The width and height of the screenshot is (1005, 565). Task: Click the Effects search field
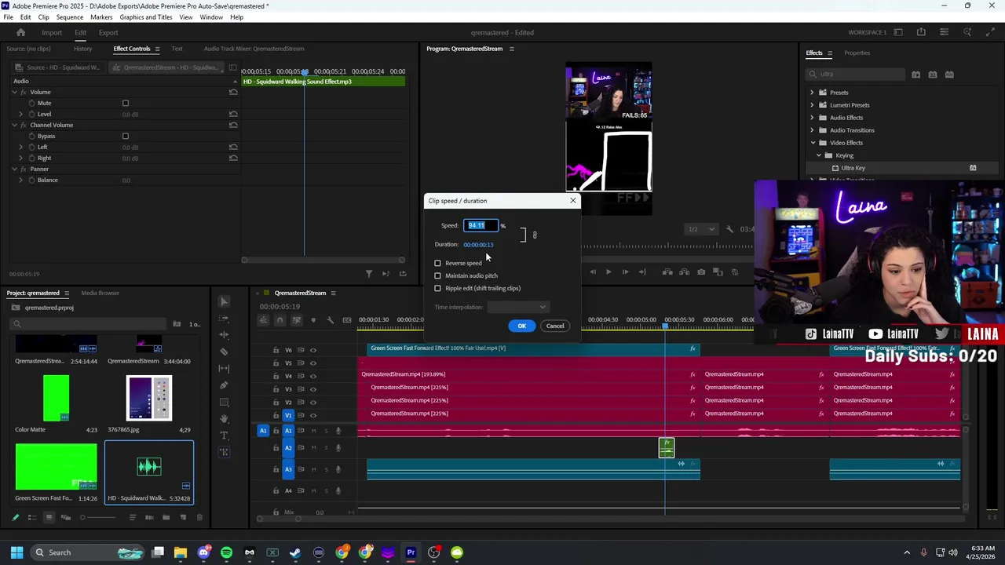[x=856, y=75]
